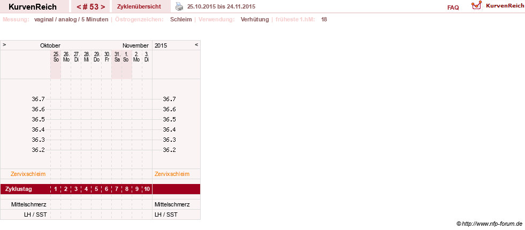Click Zyklustag 10 cell
525x230 pixels.
(147, 189)
